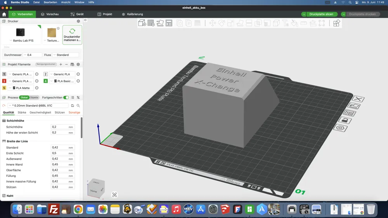Reset camera view icon beside view cube
The width and height of the screenshot is (388, 218).
[x=114, y=195]
